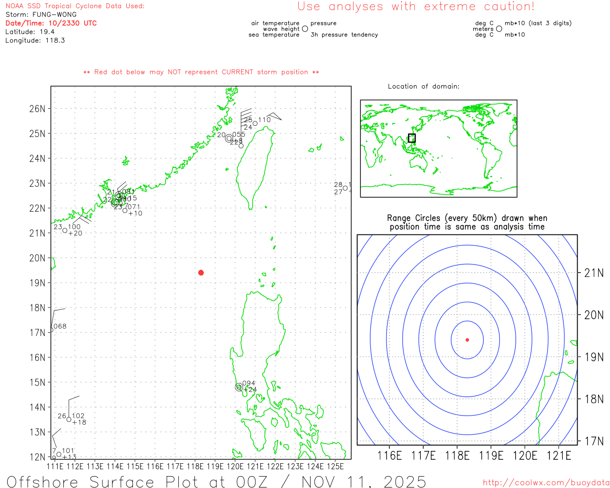610x488 pixels.
Task: Click the 'Storm: FUNG-WONG' line
Action: tap(41, 14)
